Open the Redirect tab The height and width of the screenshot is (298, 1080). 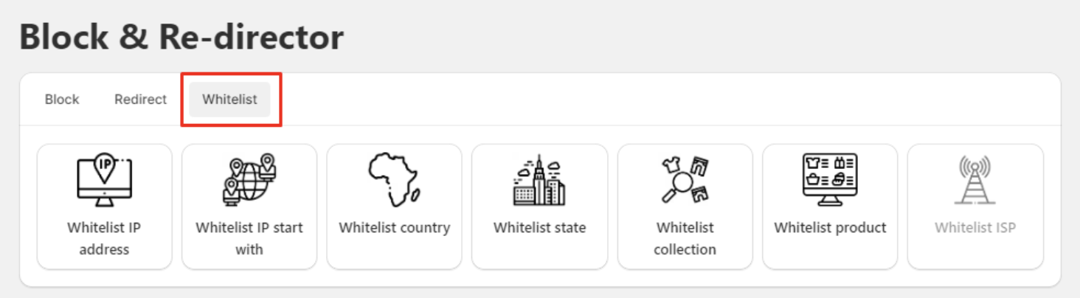click(140, 100)
